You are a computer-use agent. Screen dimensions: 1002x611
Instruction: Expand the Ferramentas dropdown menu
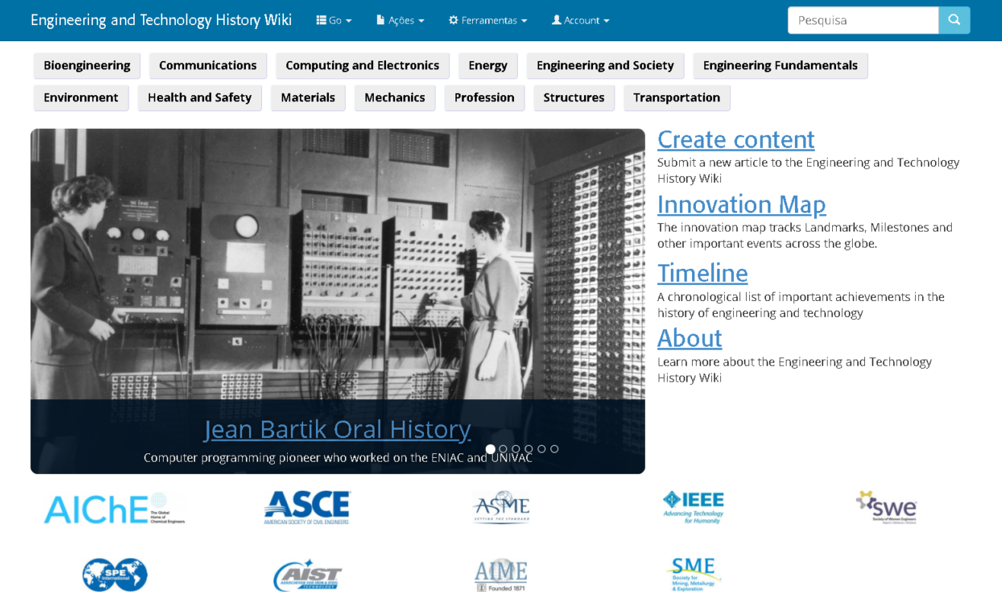(488, 21)
